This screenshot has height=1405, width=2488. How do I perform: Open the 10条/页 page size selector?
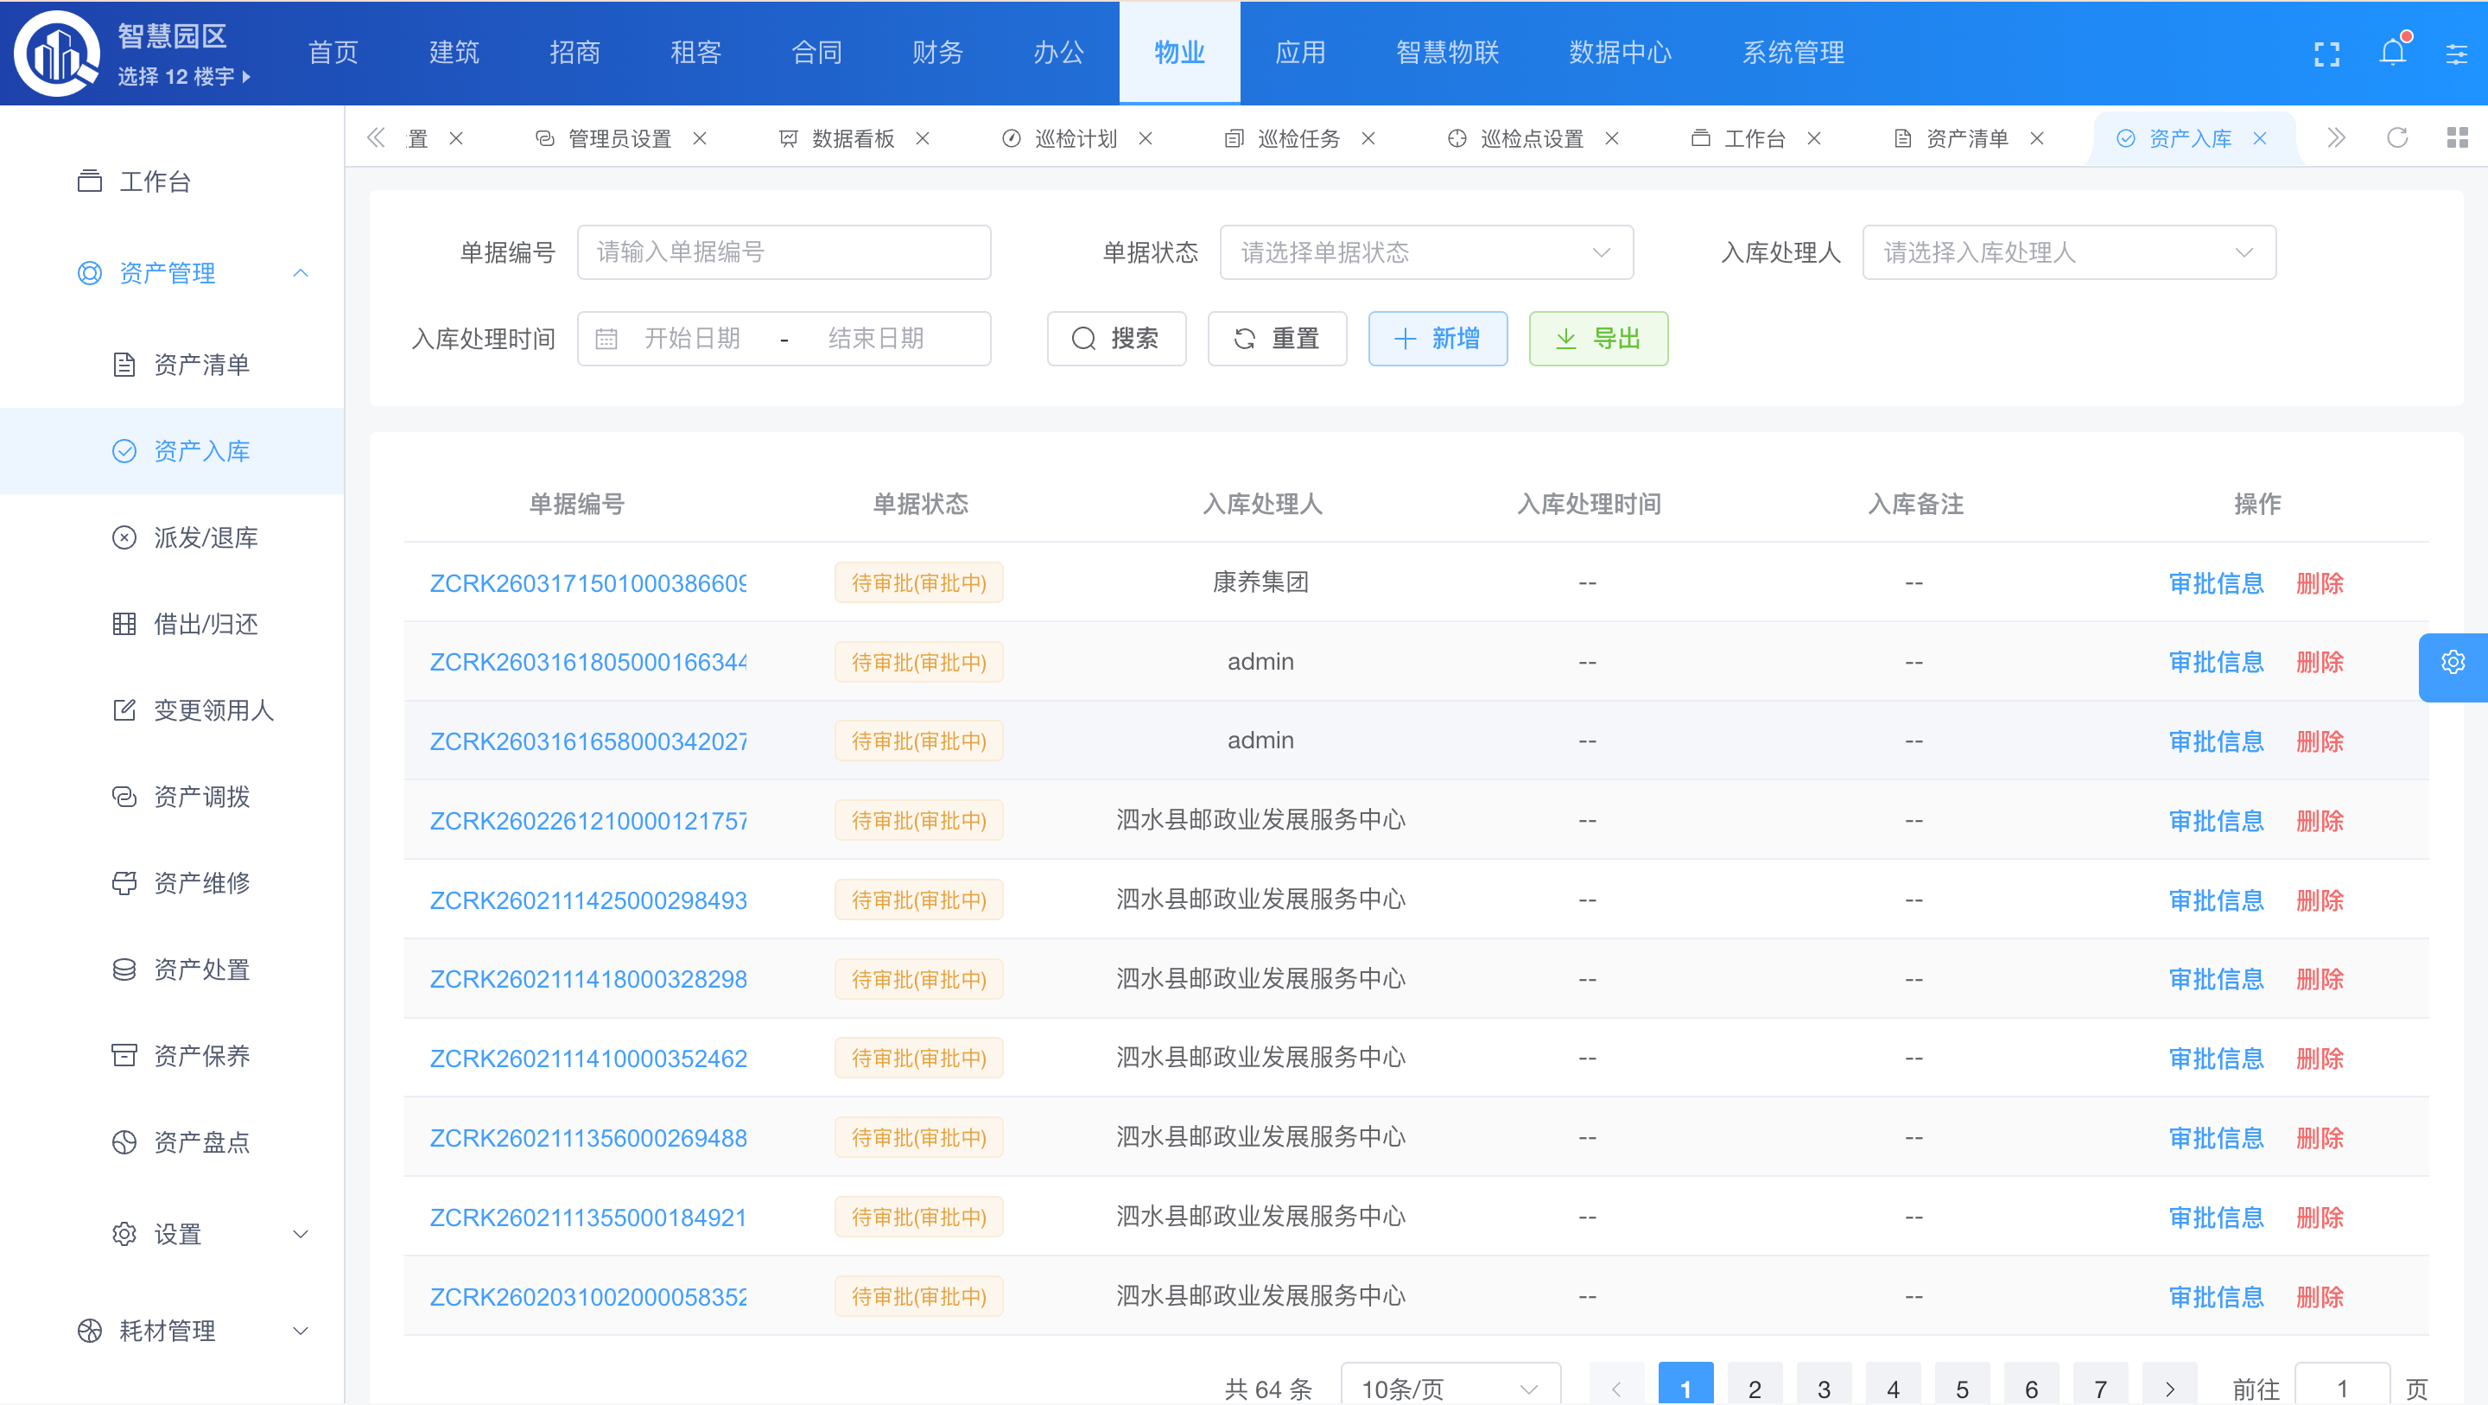[x=1449, y=1389]
